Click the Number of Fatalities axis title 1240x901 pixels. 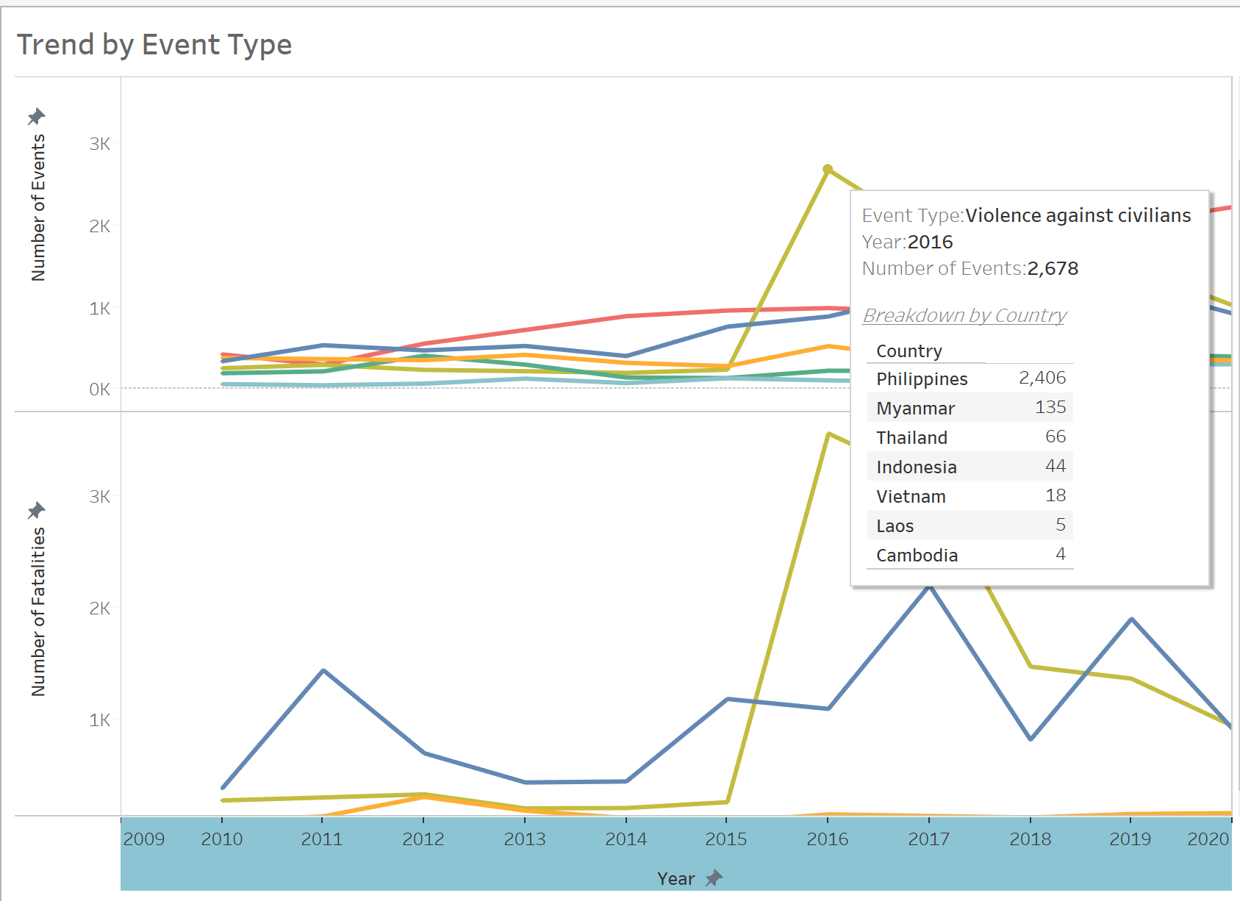click(38, 611)
